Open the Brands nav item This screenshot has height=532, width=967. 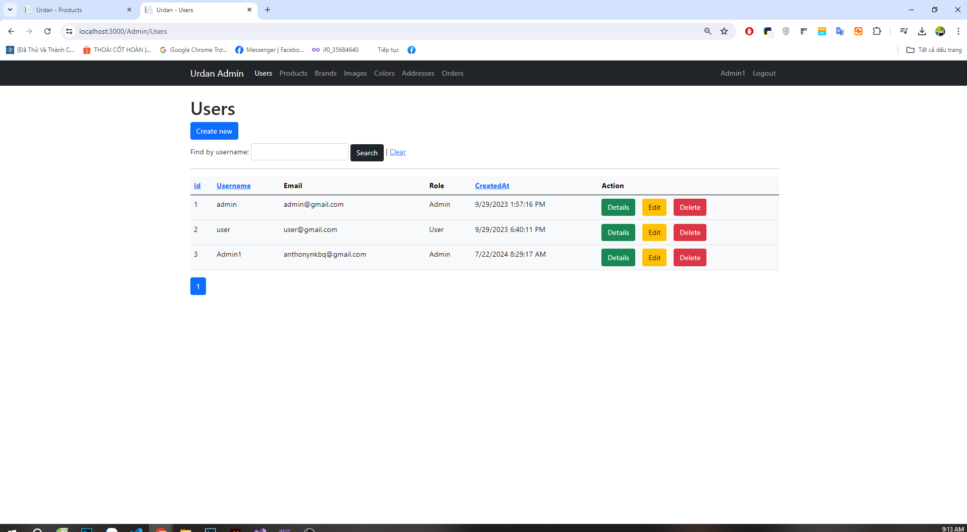(x=326, y=73)
